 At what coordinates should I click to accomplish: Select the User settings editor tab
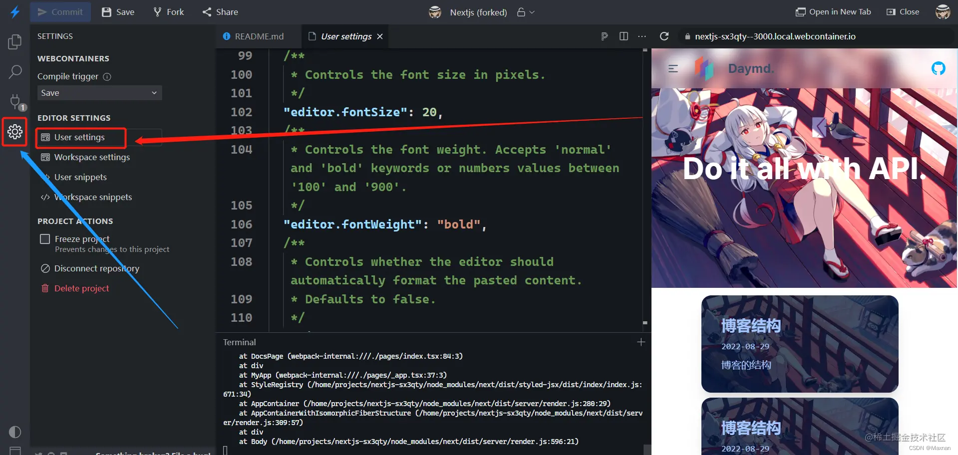coord(346,36)
